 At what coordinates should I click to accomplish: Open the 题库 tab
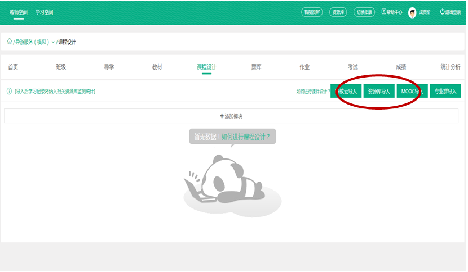256,67
